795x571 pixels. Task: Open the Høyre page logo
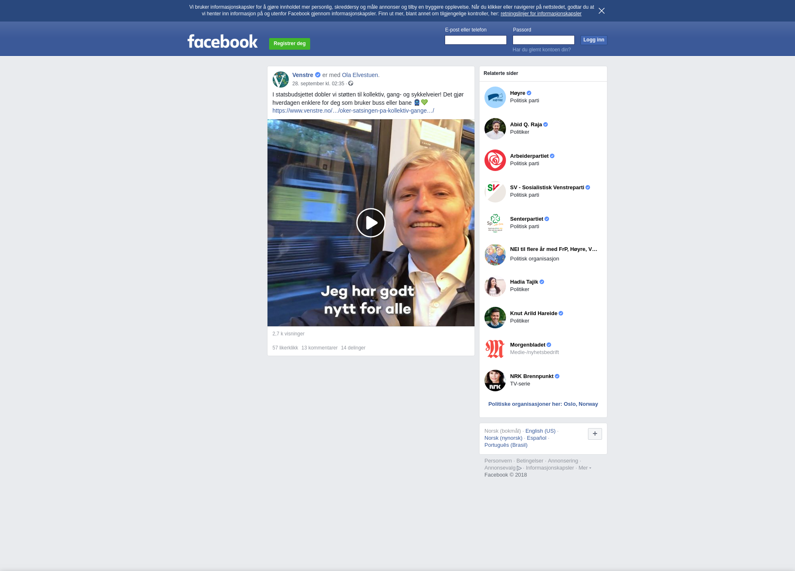495,97
